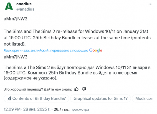Open the anadius display name link
Image resolution: width=157 pixels, height=114 pixels.
pos(24,4)
